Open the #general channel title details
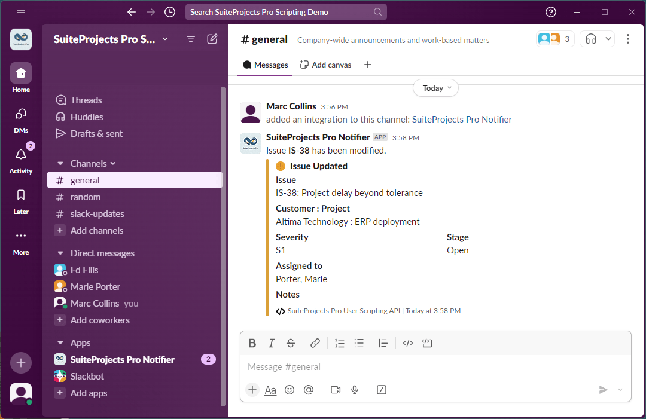The width and height of the screenshot is (646, 419). pyautogui.click(x=264, y=39)
